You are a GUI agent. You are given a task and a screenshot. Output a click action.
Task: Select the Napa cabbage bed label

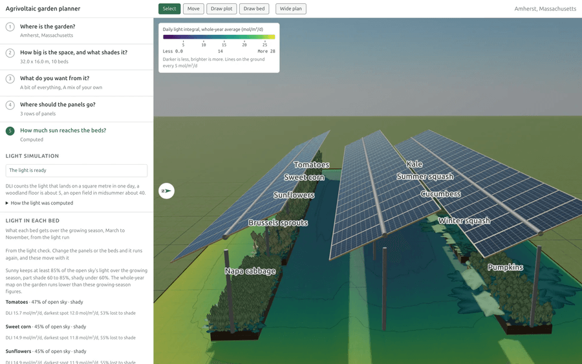pos(250,272)
